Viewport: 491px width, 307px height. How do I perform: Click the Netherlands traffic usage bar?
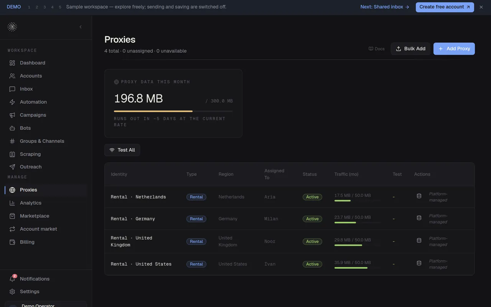pos(358,201)
